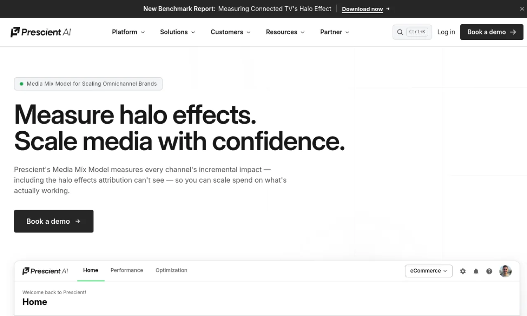Open the Resources dropdown
Image resolution: width=527 pixels, height=316 pixels.
[285, 32]
